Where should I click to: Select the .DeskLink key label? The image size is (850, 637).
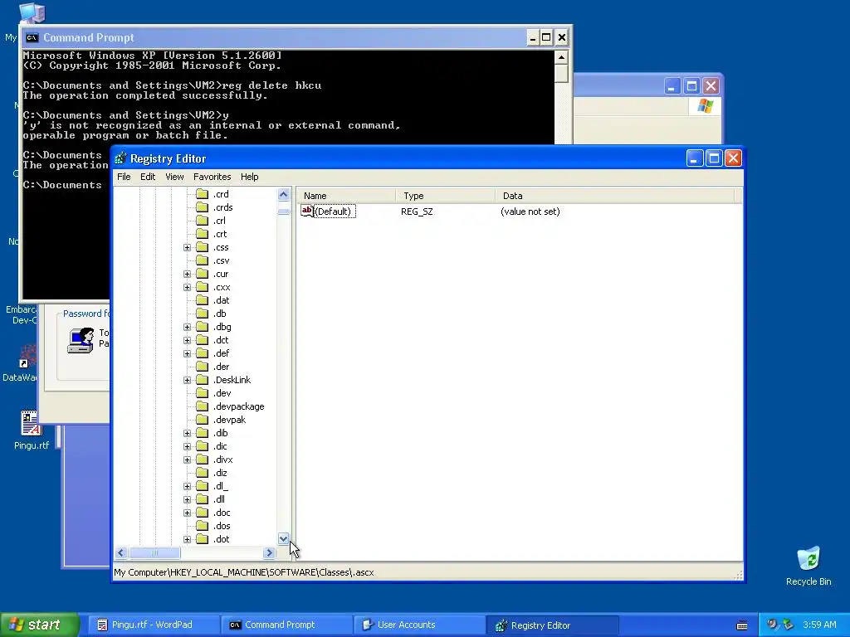[x=232, y=380]
